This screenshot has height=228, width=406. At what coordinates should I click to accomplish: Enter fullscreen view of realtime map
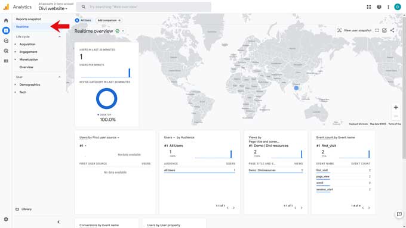coord(377,30)
